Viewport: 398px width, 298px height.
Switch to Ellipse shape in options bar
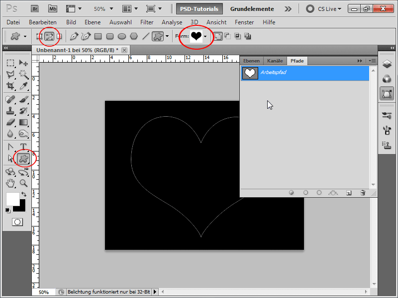pyautogui.click(x=122, y=36)
